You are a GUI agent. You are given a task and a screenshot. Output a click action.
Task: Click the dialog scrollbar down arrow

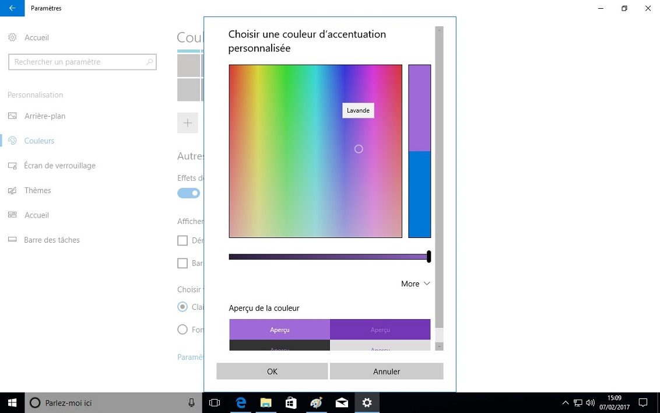tap(440, 346)
